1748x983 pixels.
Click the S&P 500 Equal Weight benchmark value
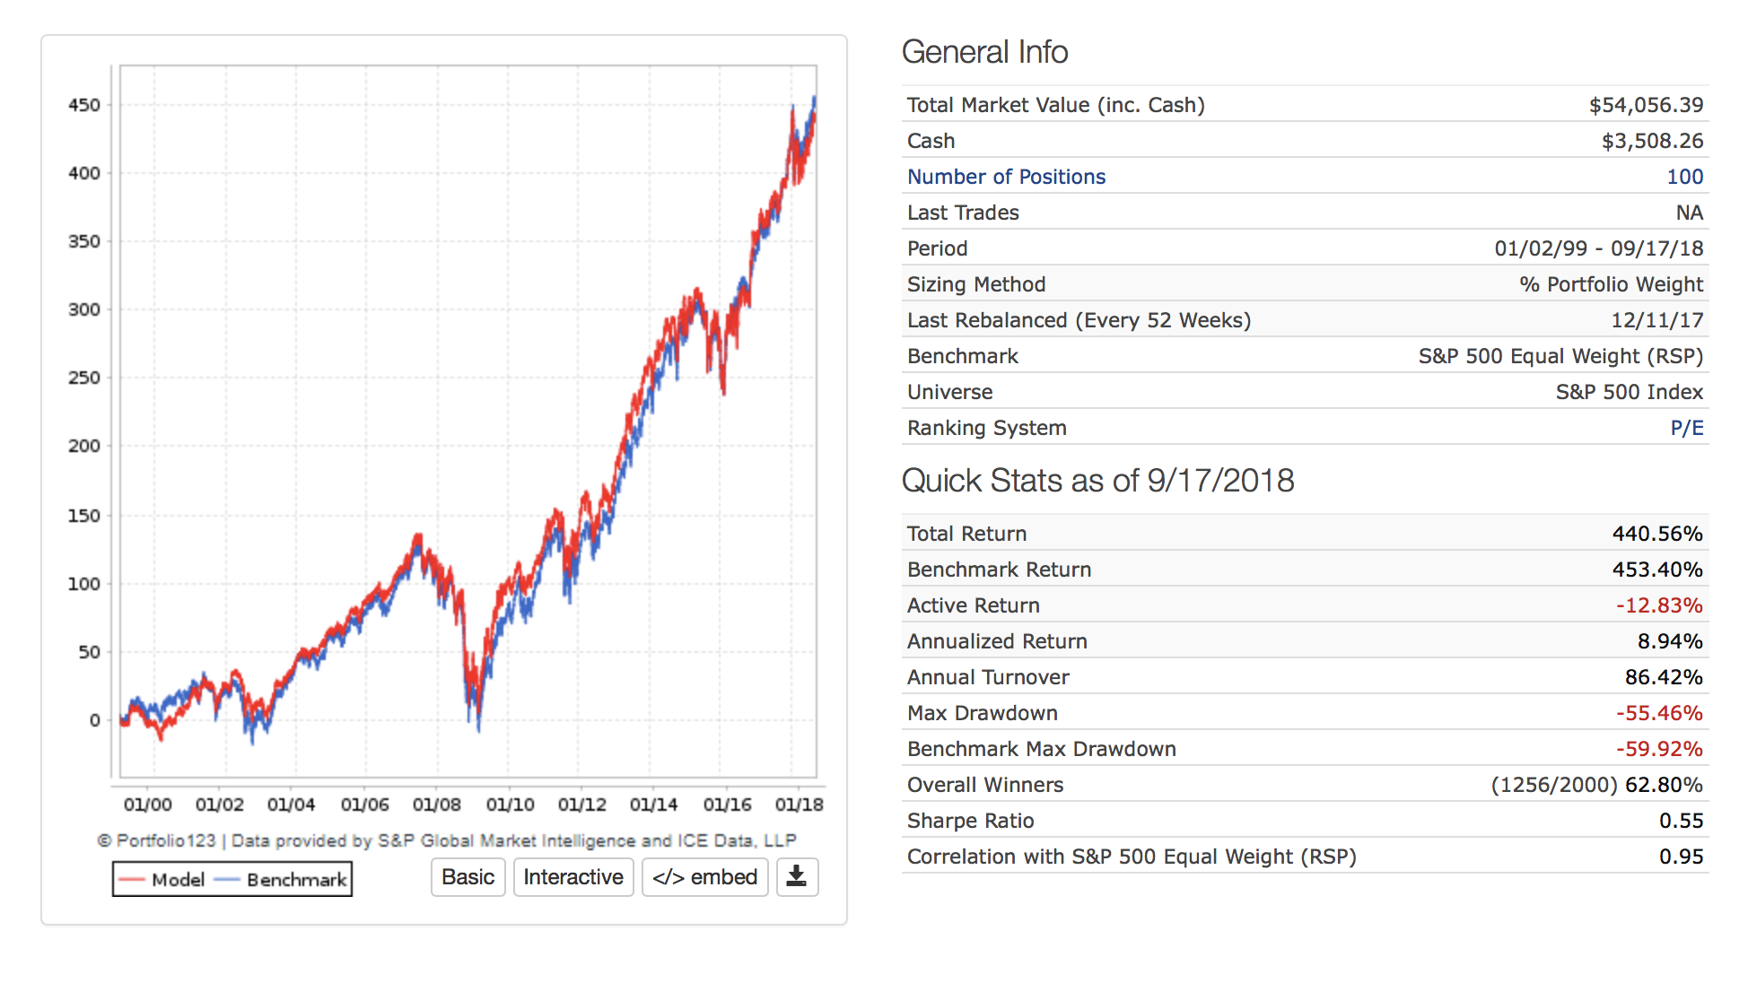pos(1560,356)
